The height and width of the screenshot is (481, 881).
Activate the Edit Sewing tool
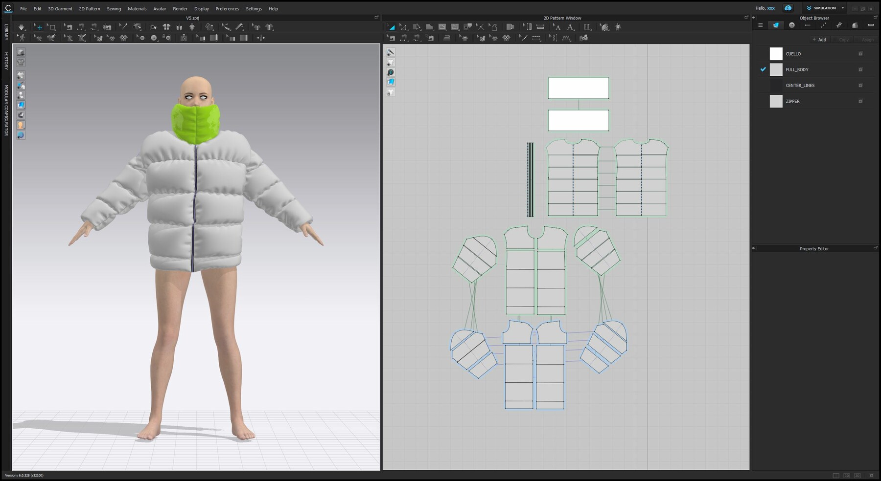[x=392, y=38]
